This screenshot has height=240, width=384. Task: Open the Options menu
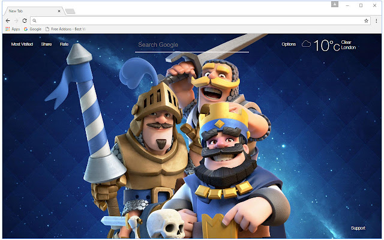(289, 44)
